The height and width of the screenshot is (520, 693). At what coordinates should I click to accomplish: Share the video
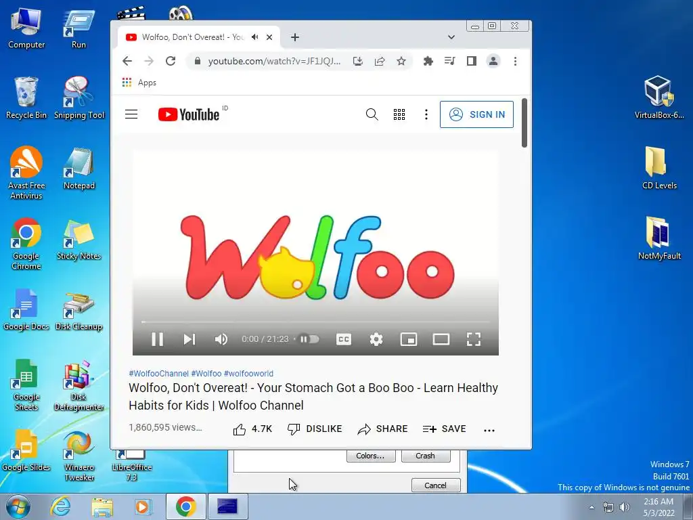(x=382, y=429)
